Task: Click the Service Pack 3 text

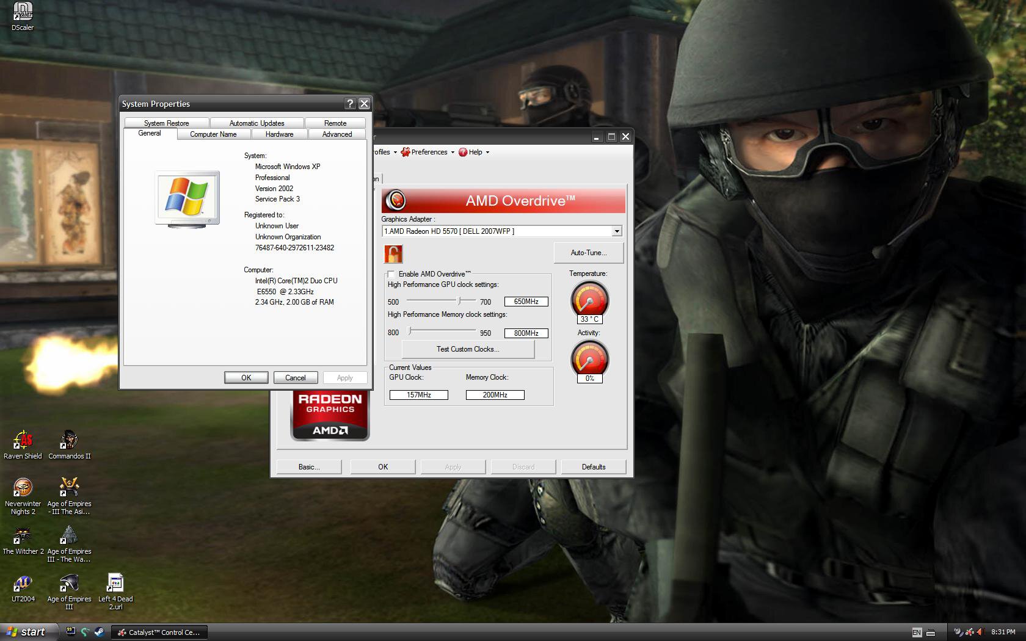Action: coord(277,199)
